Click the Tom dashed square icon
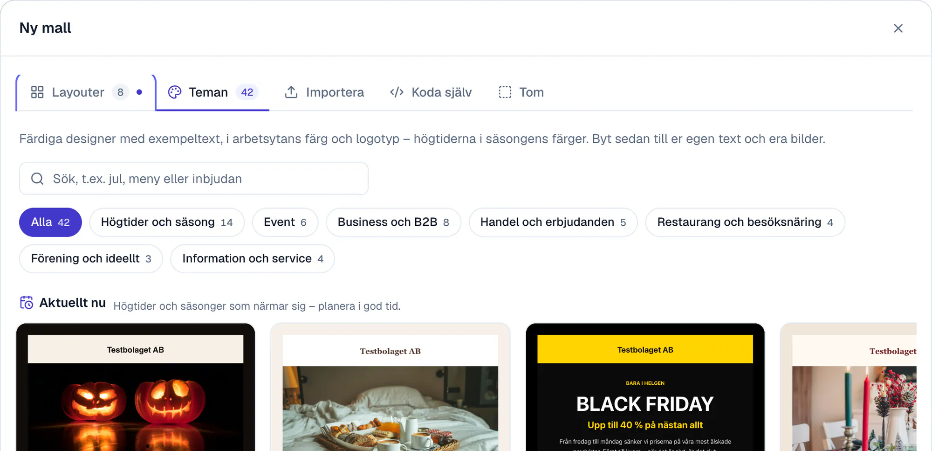 [x=505, y=92]
